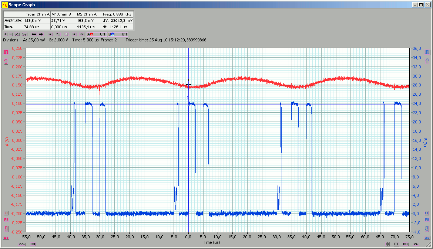Click the 23,71 V amplitude cell

63,21
